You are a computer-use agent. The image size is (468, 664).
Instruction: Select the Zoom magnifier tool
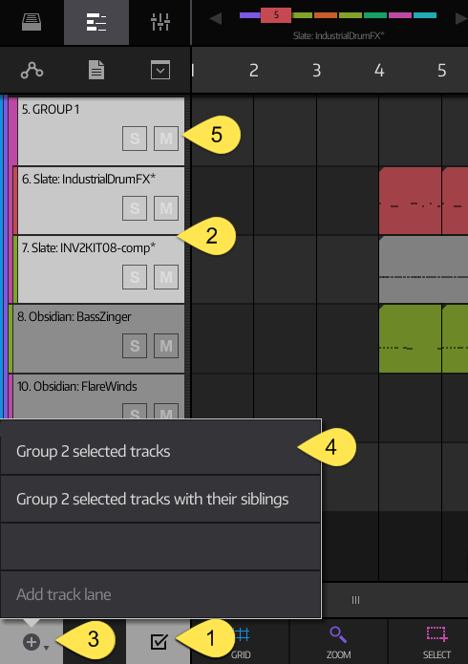[x=338, y=642]
